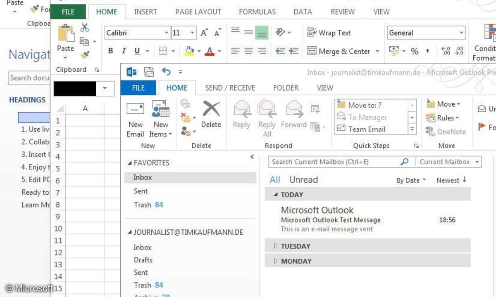Create a New Email in Outlook
The width and height of the screenshot is (496, 297).
[x=135, y=120]
